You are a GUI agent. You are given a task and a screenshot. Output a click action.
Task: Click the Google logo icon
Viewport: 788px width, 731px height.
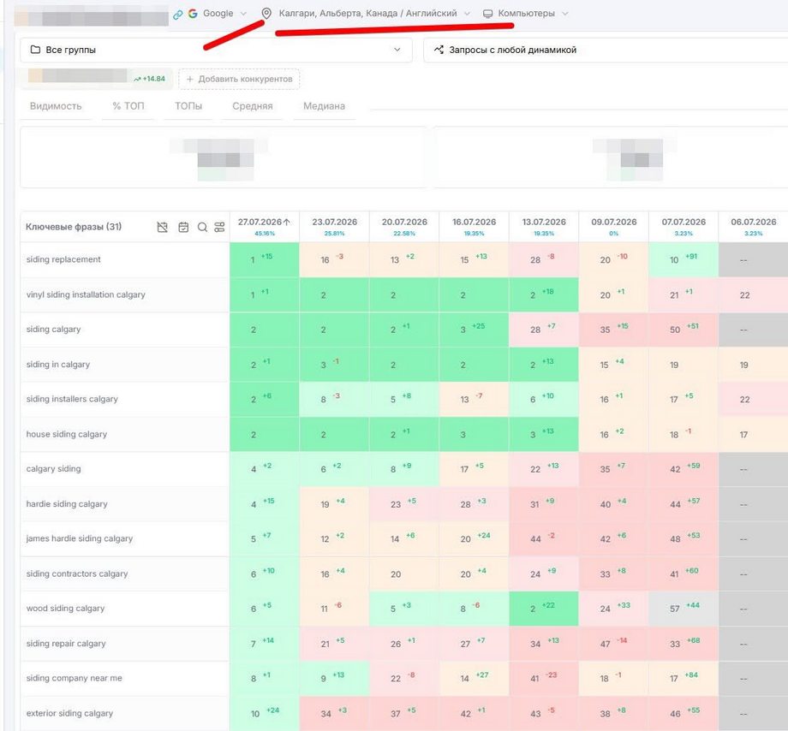(x=193, y=14)
